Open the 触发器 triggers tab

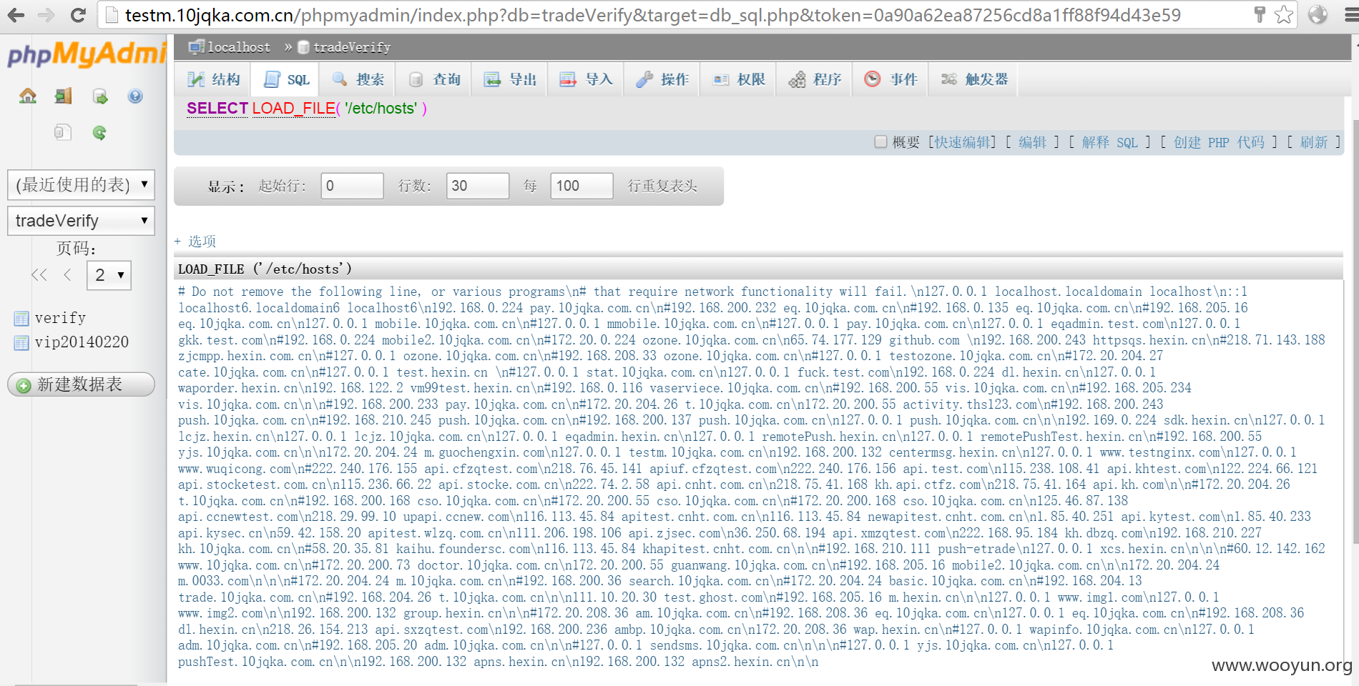(973, 79)
